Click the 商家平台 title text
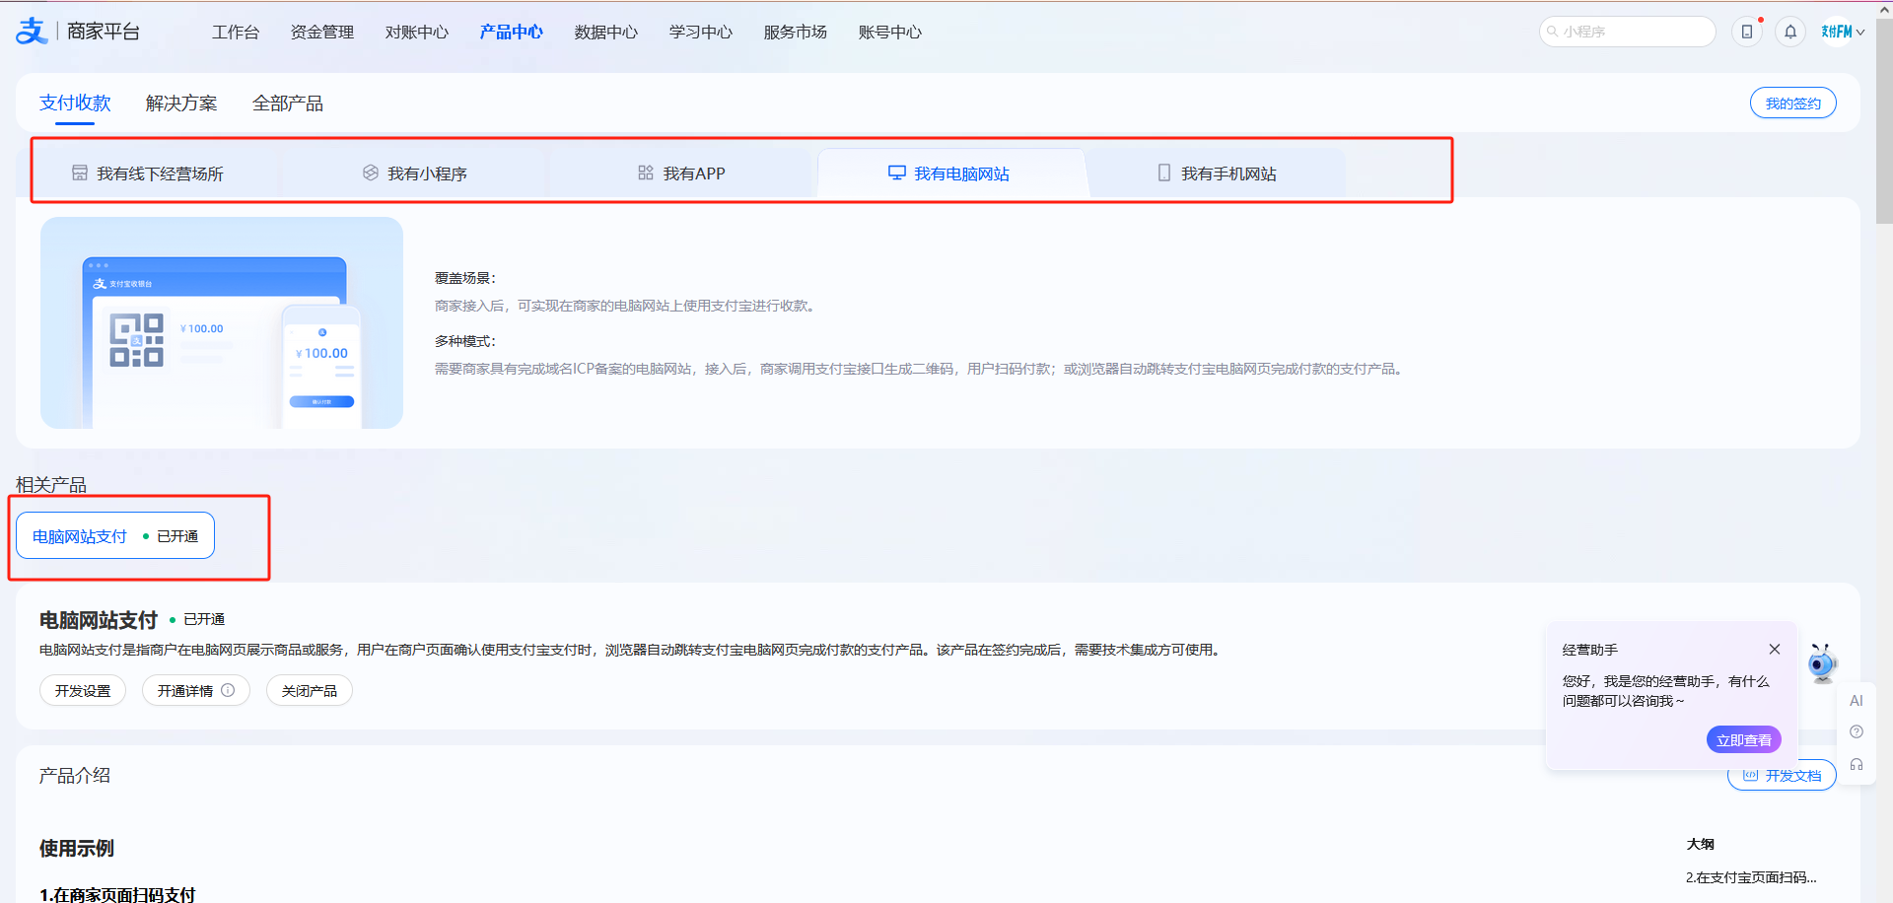Viewport: 1893px width, 903px height. (104, 32)
